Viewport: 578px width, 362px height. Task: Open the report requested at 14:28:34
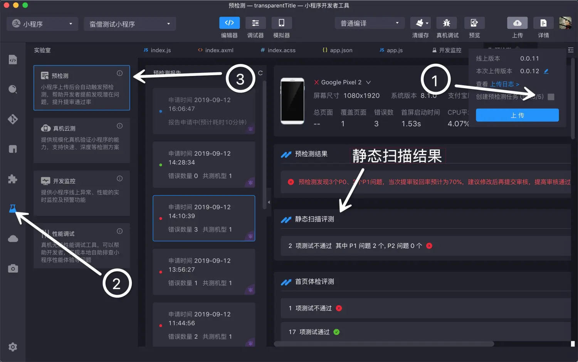point(204,165)
